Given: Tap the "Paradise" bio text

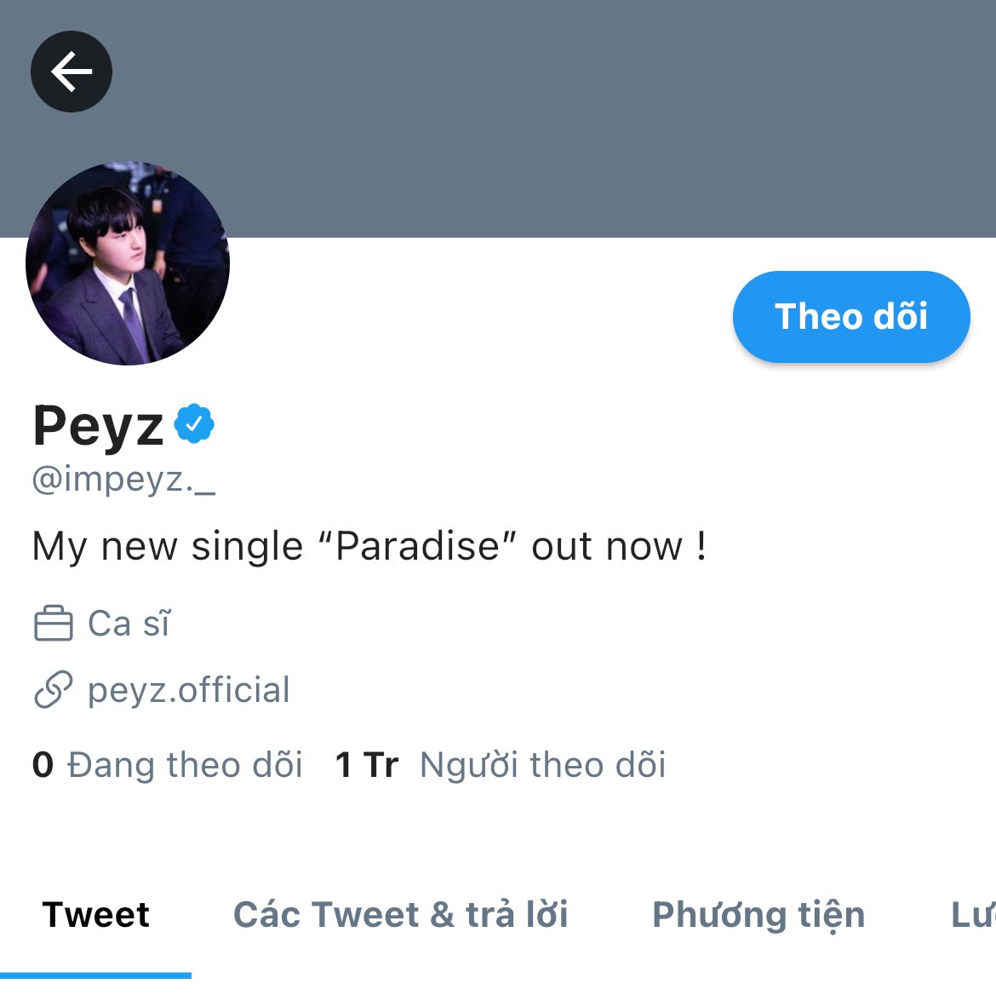Looking at the screenshot, I should [x=416, y=545].
